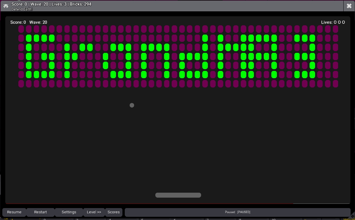
Task: Open the Scores list
Action: tap(114, 212)
